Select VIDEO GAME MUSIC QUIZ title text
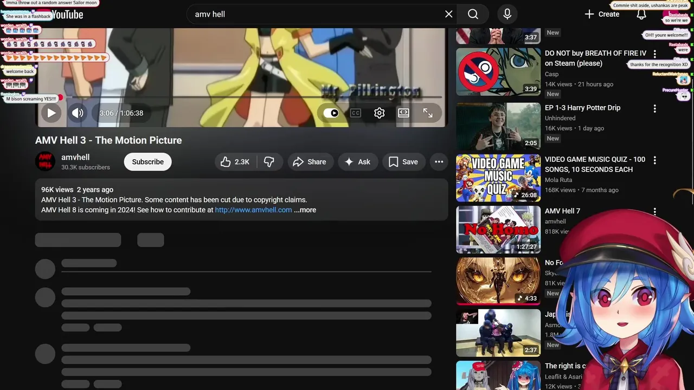This screenshot has width=694, height=390. point(595,164)
